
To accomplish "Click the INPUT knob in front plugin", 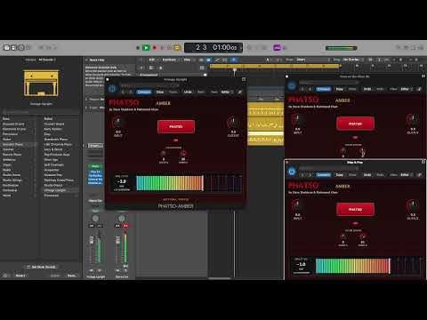I will pyautogui.click(x=117, y=122).
